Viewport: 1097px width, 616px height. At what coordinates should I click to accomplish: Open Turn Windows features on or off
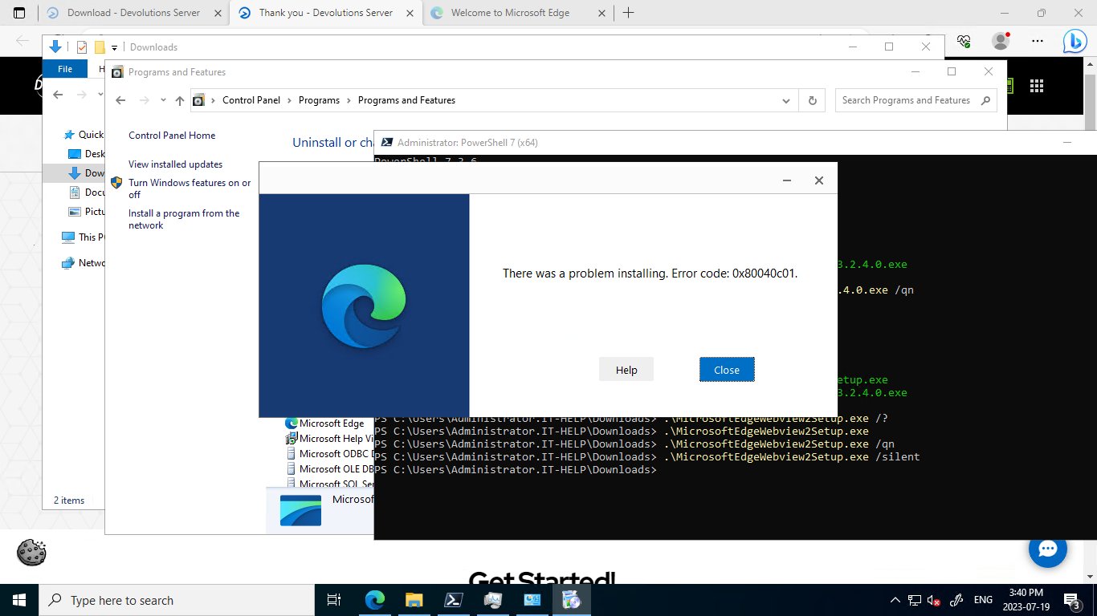tap(190, 188)
